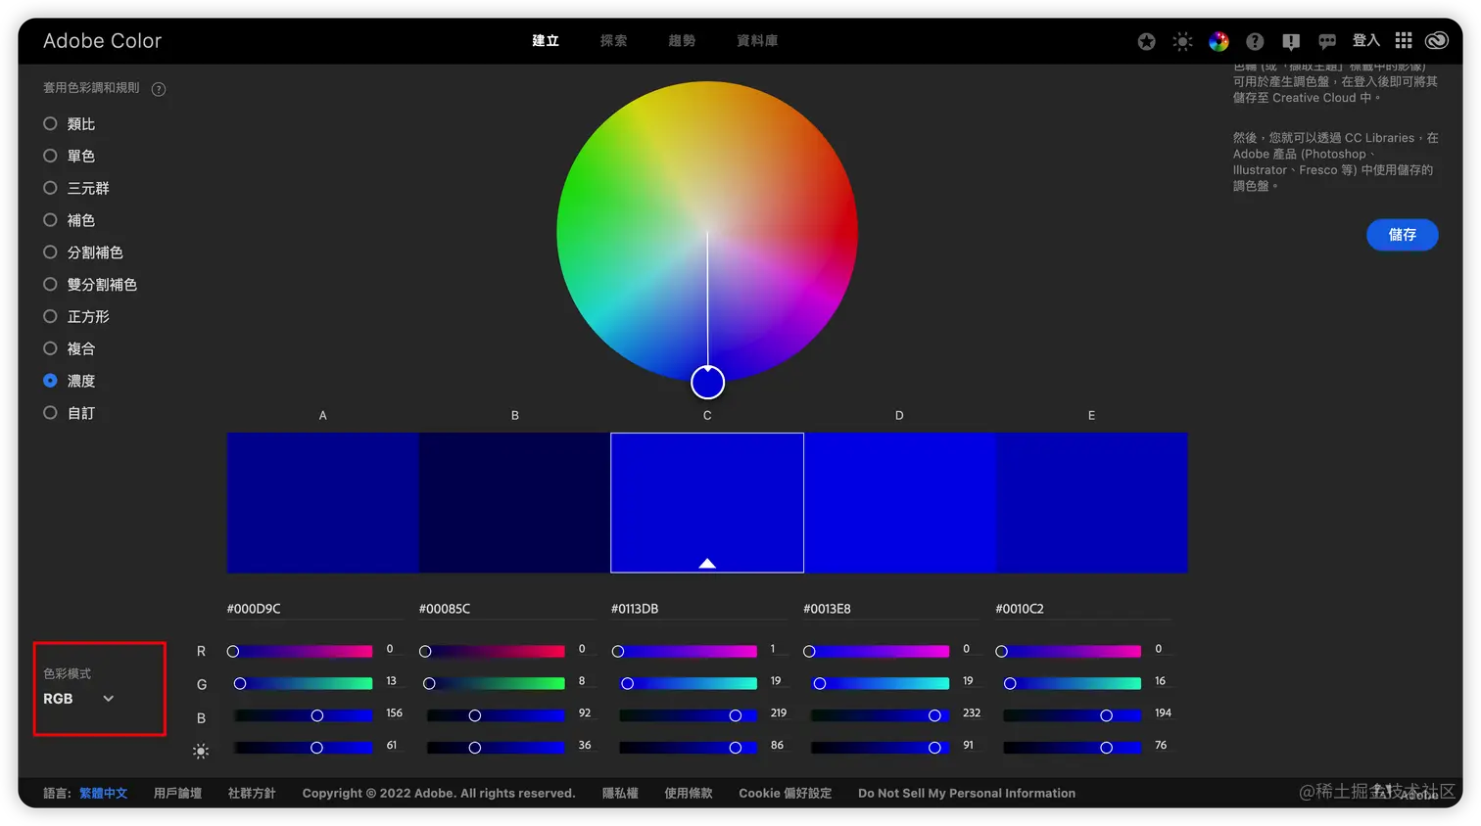Click the star icon in the header
This screenshot has height=826, width=1481.
(x=1146, y=41)
